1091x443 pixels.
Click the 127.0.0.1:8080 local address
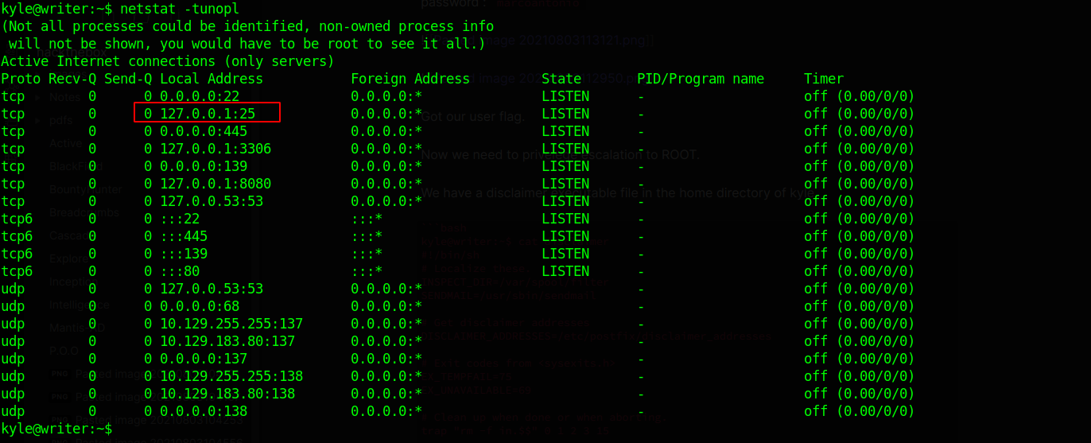(215, 184)
